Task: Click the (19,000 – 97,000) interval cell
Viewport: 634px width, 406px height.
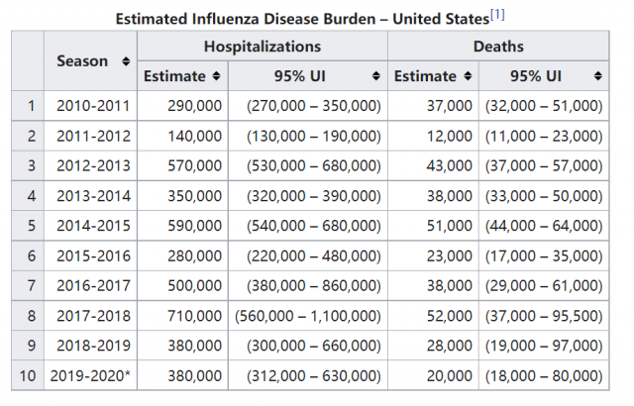Action: click(x=544, y=346)
